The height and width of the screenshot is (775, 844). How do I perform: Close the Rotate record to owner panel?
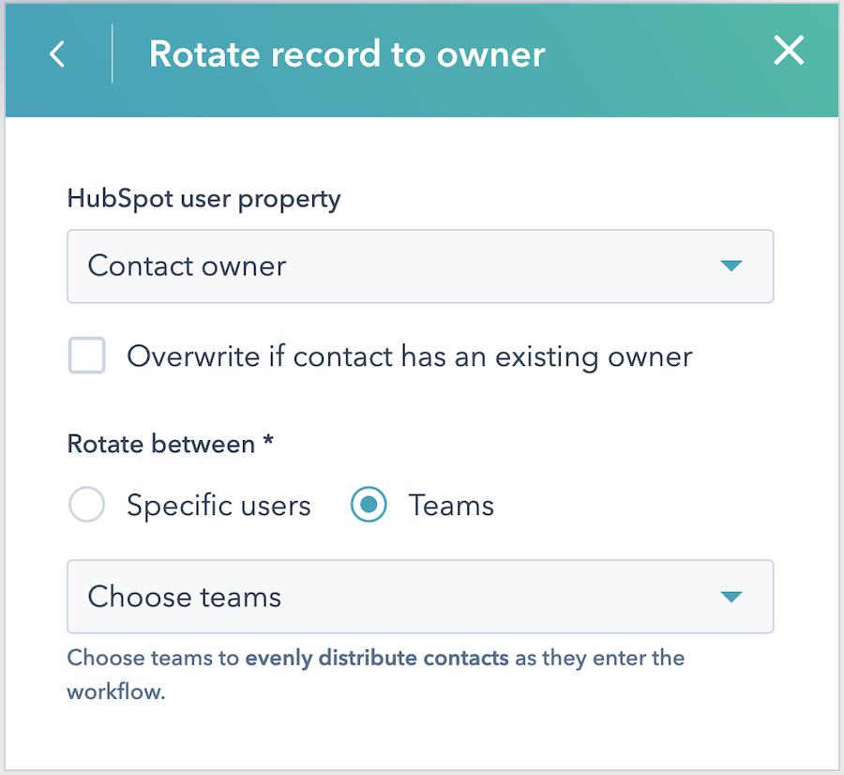(789, 50)
